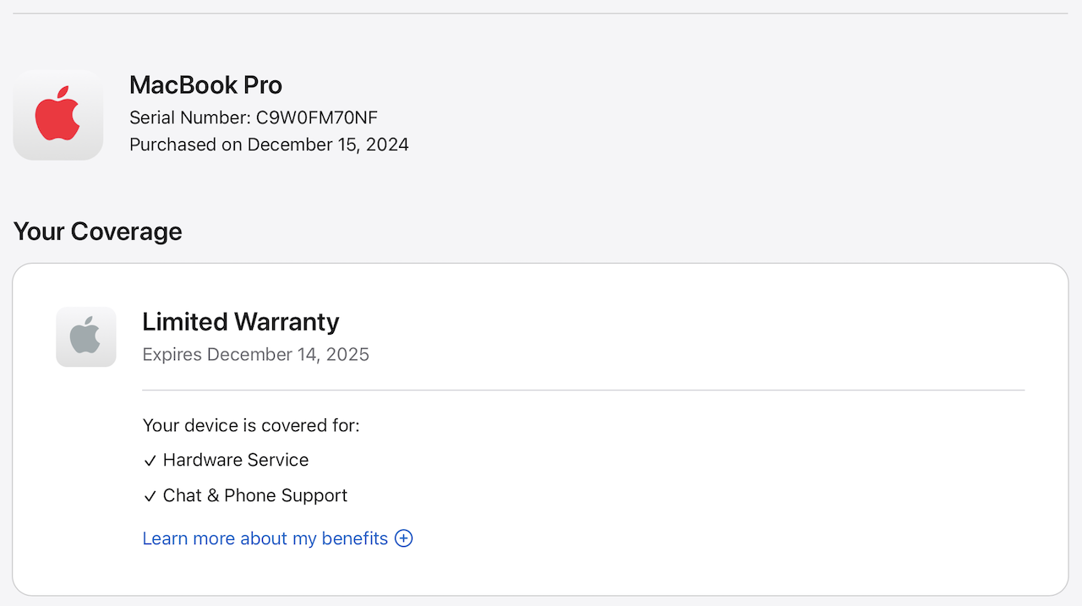Click the horizontal rule at the page top

tap(541, 14)
